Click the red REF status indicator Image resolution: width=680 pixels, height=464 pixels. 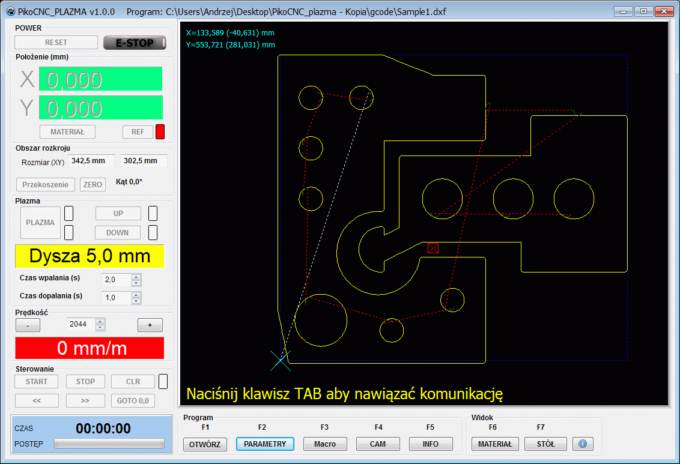click(x=160, y=131)
